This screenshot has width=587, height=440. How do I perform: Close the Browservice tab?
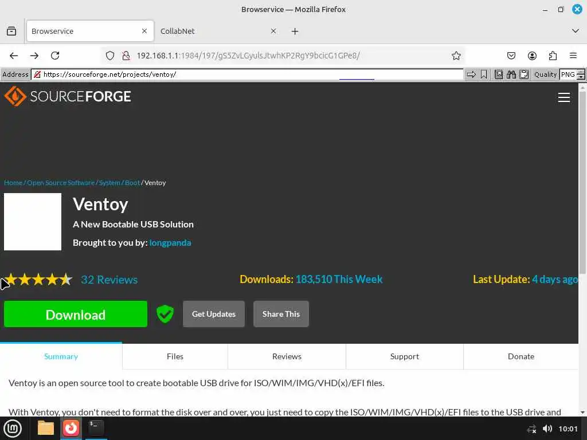click(144, 31)
